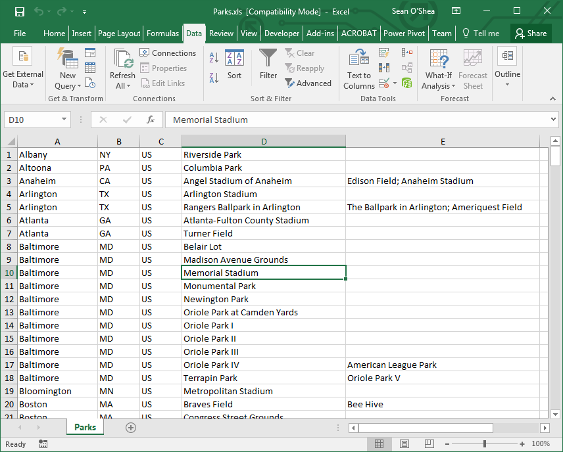Screen dimensions: 563x452
Task: Expand the Outline group
Action: pos(507,68)
